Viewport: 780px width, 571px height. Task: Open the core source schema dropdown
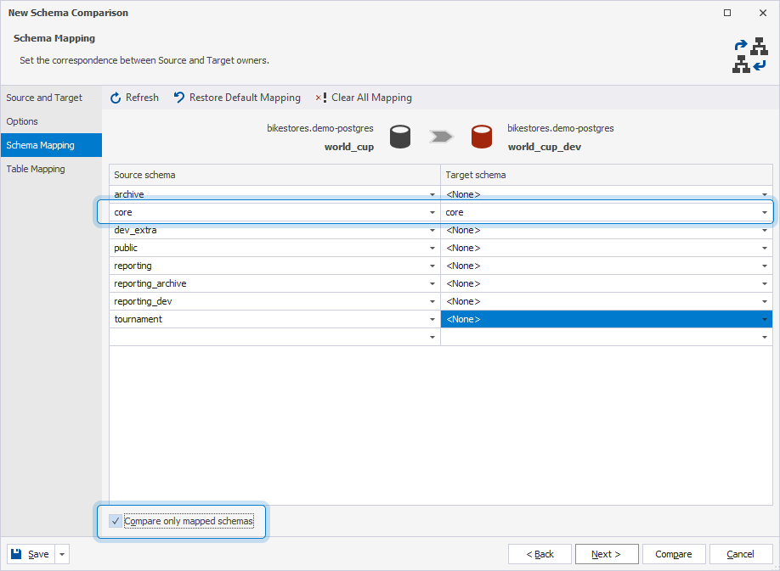click(x=432, y=212)
